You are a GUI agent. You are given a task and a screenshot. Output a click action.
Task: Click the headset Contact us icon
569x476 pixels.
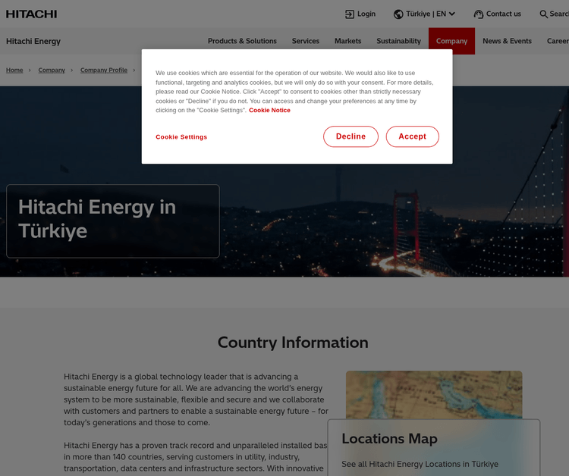coord(478,14)
